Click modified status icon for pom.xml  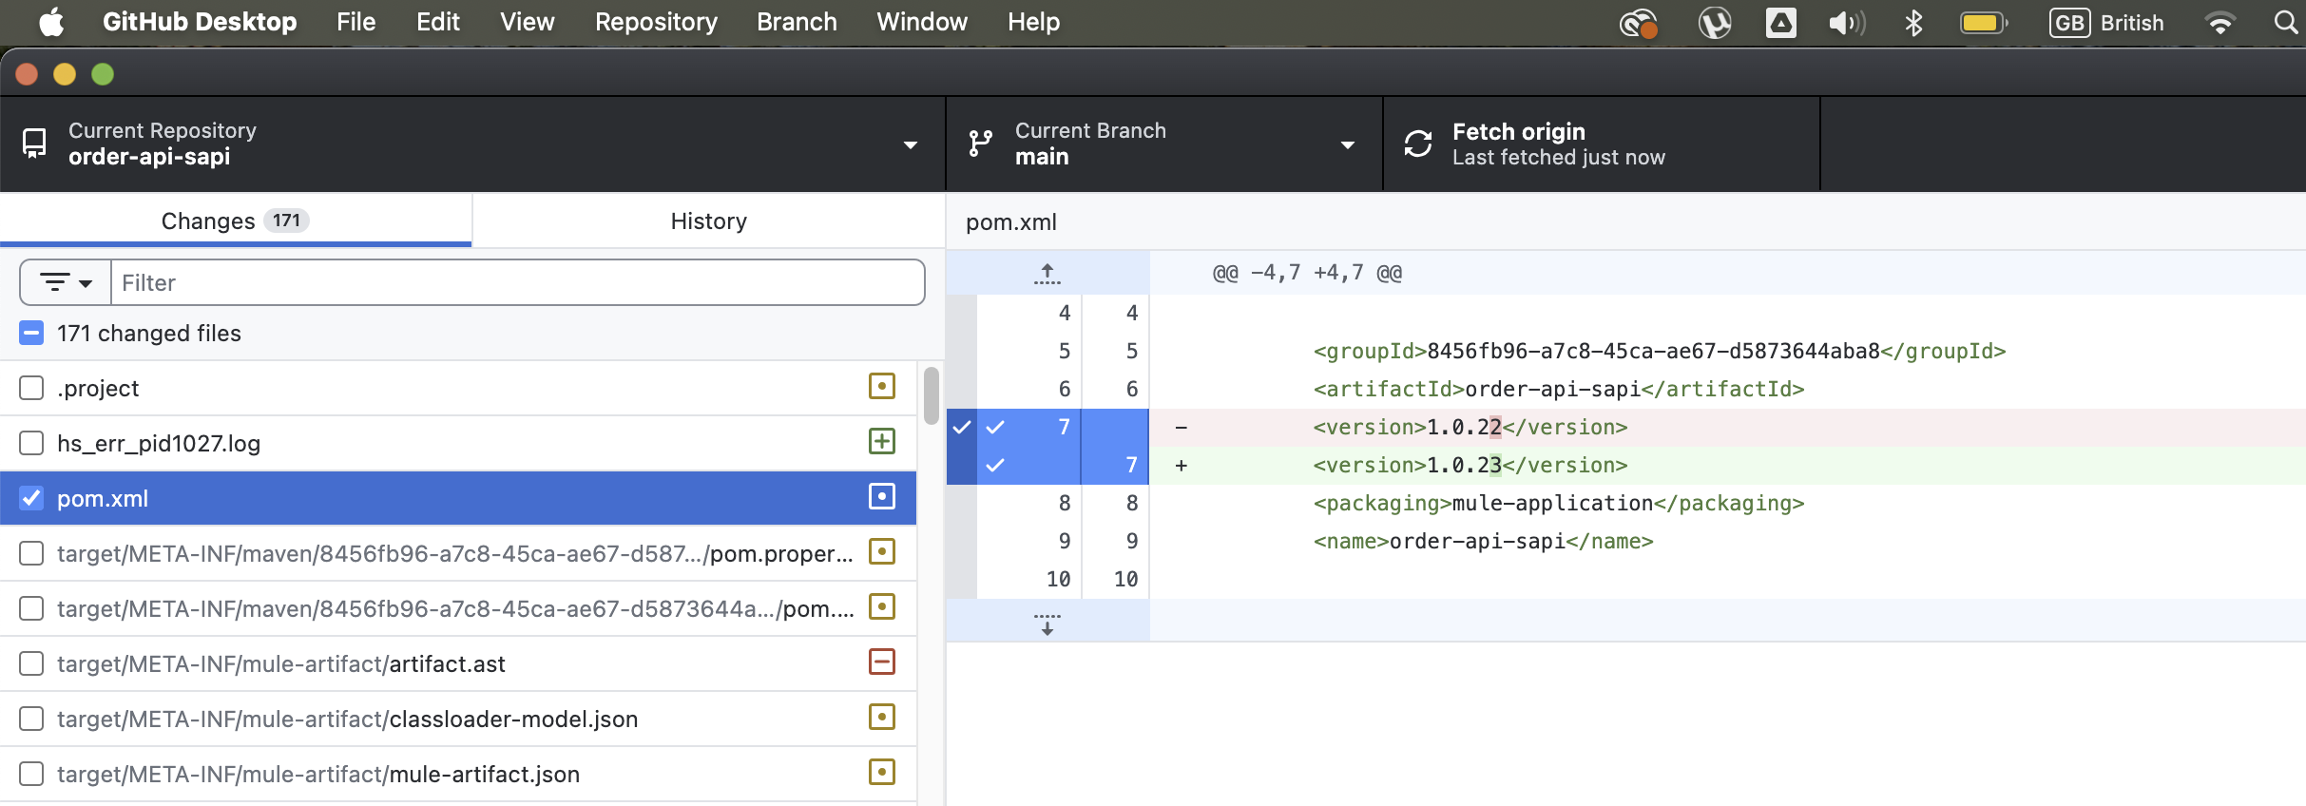[882, 496]
